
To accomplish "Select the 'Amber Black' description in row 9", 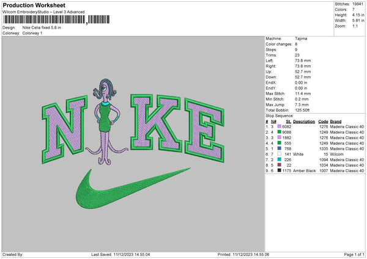I will click(304, 170).
